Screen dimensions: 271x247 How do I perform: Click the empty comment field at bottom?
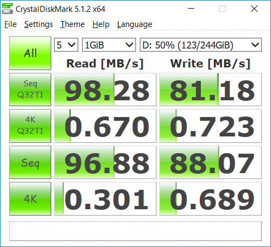coord(135,231)
